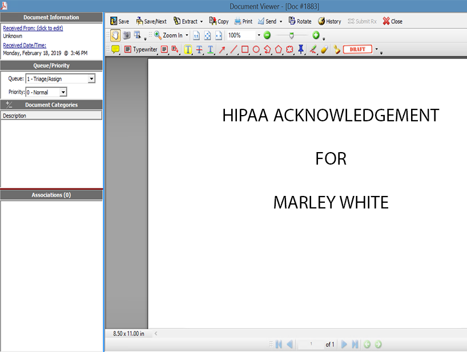This screenshot has width=467, height=352.
Task: Click the Received From link
Action: pyautogui.click(x=33, y=28)
